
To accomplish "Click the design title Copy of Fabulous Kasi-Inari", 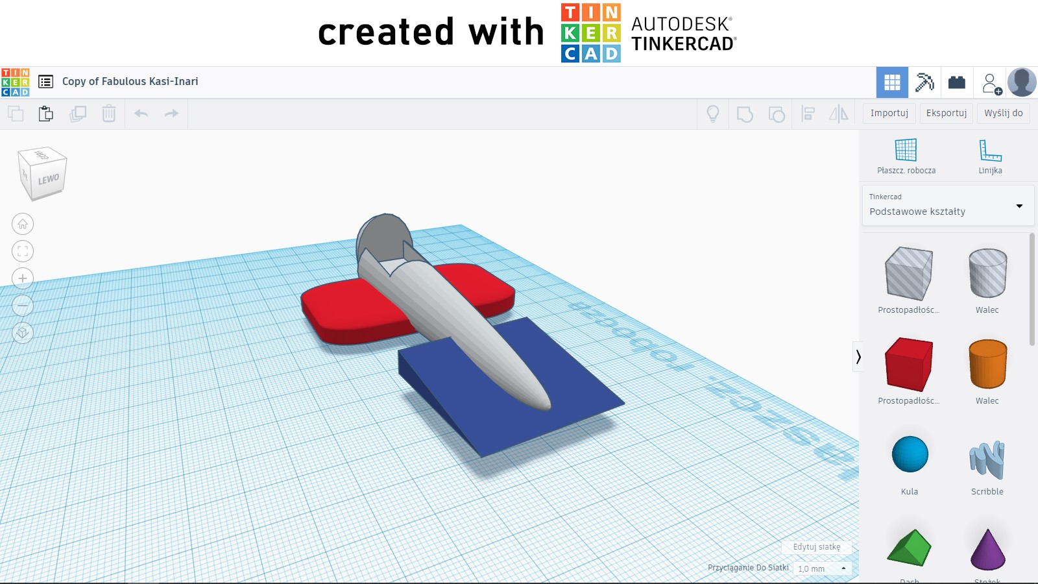I will point(130,81).
